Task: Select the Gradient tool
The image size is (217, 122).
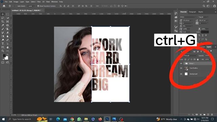Action: tap(3, 36)
